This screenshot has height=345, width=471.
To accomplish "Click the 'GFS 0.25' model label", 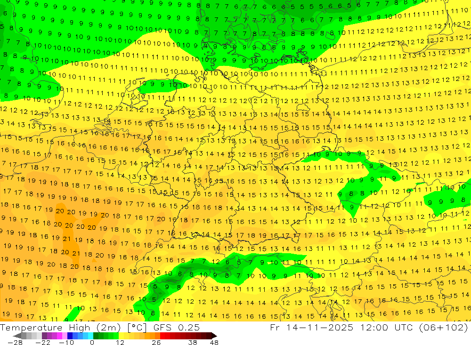I will 176,327.
